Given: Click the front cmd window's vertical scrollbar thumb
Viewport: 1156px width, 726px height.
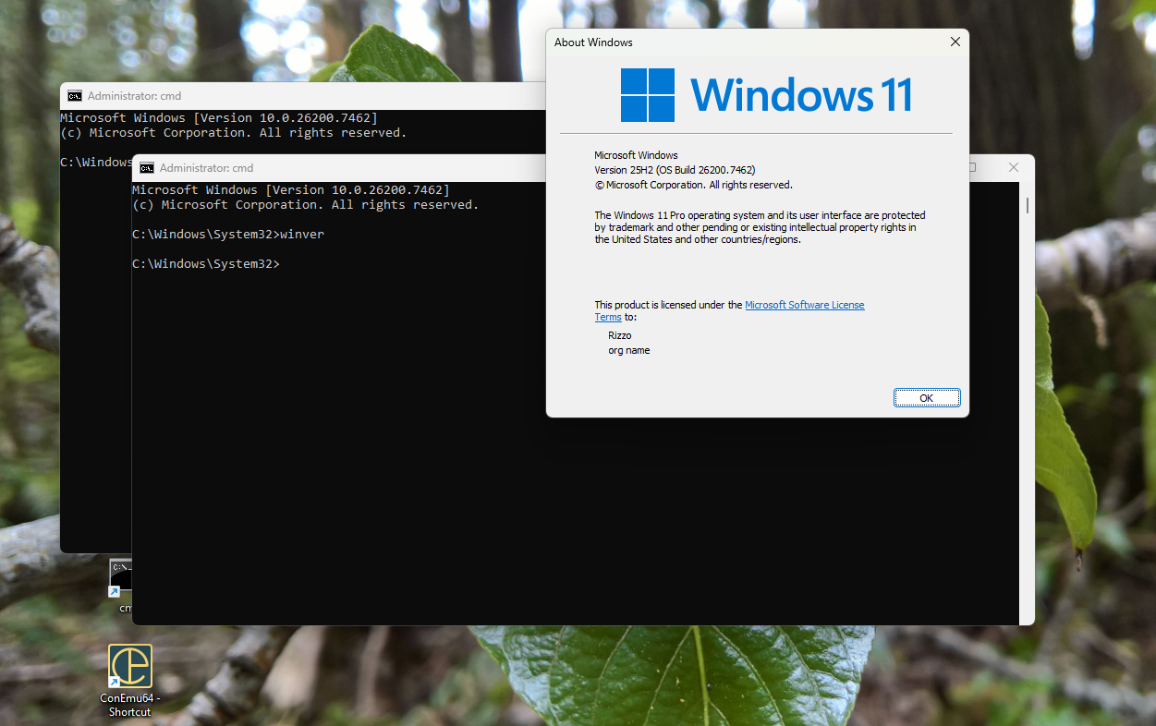Looking at the screenshot, I should [1027, 205].
